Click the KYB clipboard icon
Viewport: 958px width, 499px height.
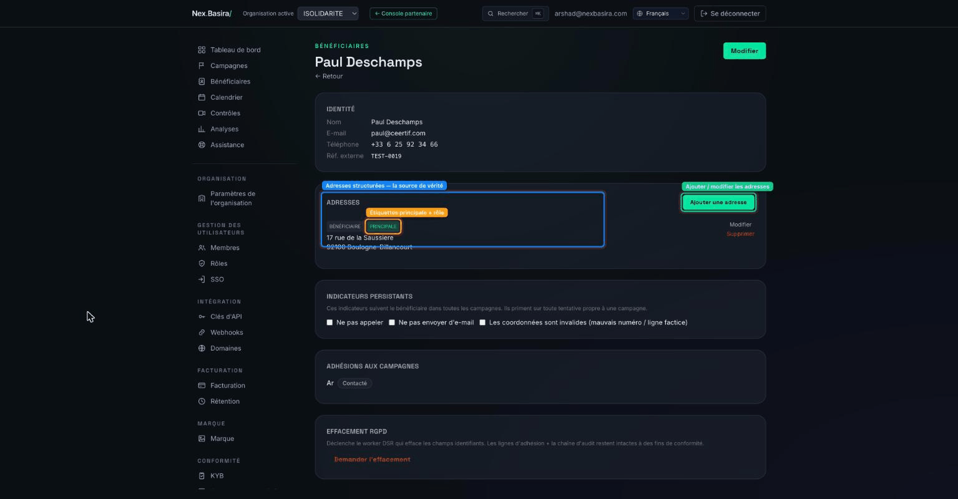click(x=202, y=476)
